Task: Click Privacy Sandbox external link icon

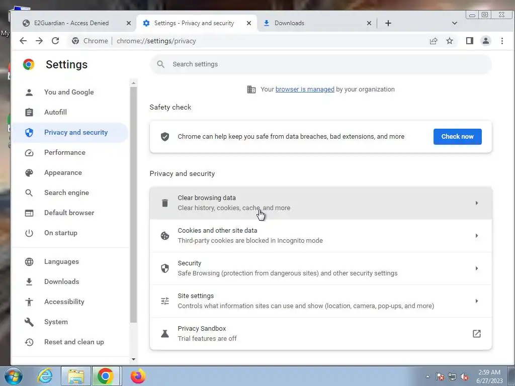Action: click(x=477, y=334)
